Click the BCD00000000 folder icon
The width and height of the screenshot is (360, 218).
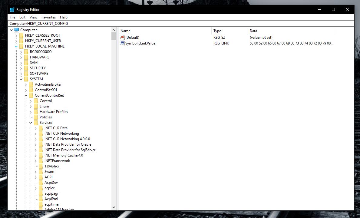[26, 52]
